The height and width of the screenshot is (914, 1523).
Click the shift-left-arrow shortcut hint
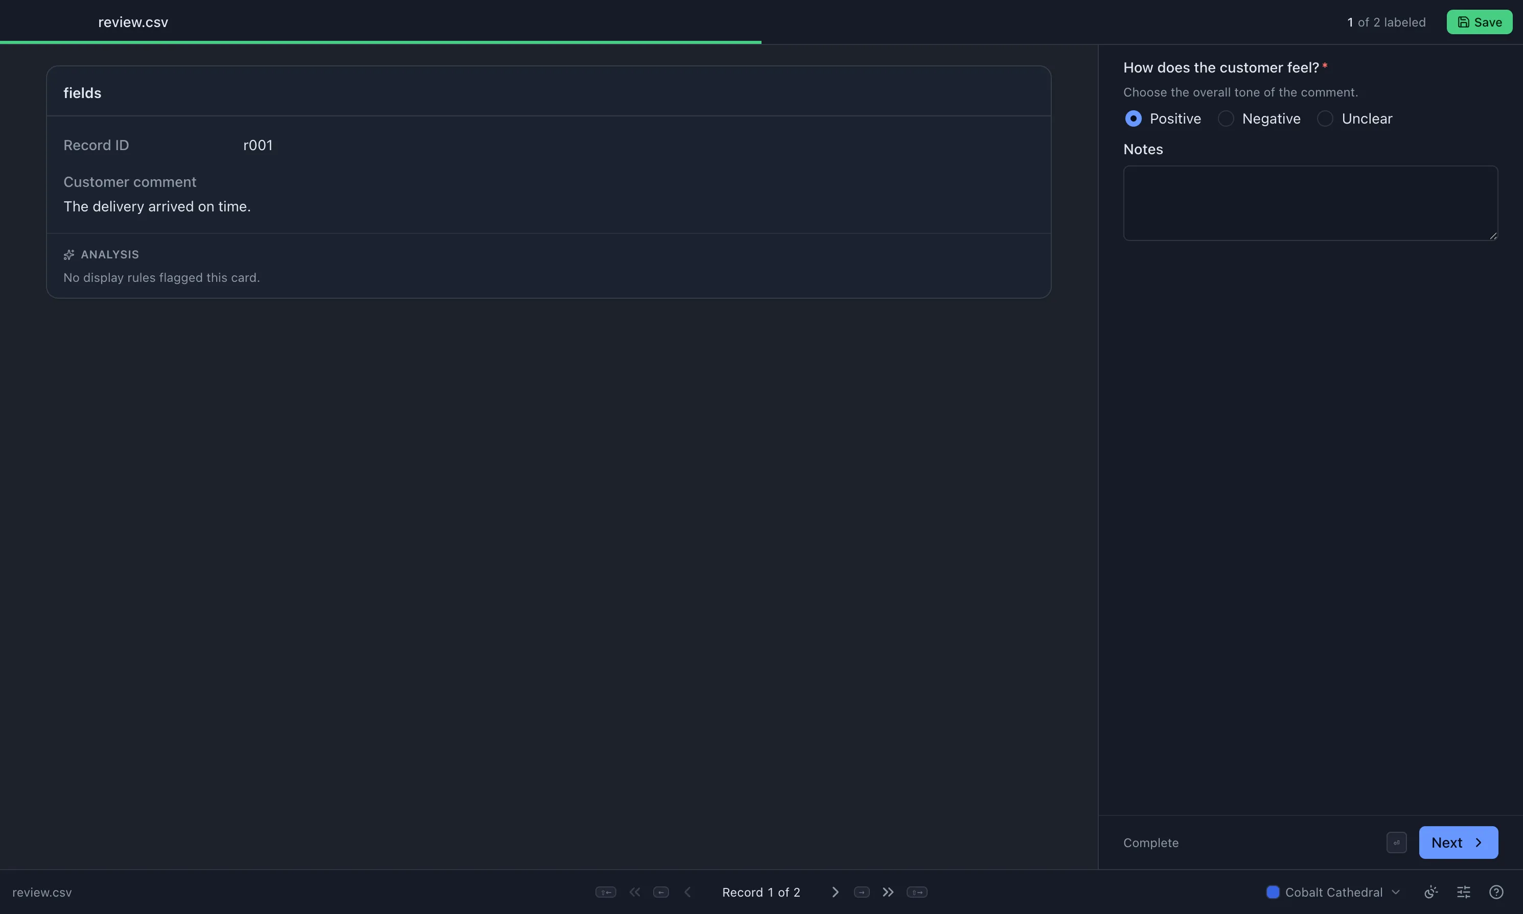point(605,892)
